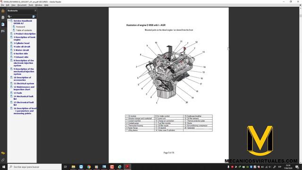
Task: Jump to 5 Water circuit bookmark
Action: click(x=21, y=50)
